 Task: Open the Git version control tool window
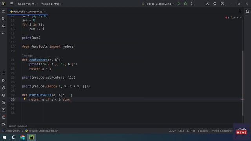4,125
